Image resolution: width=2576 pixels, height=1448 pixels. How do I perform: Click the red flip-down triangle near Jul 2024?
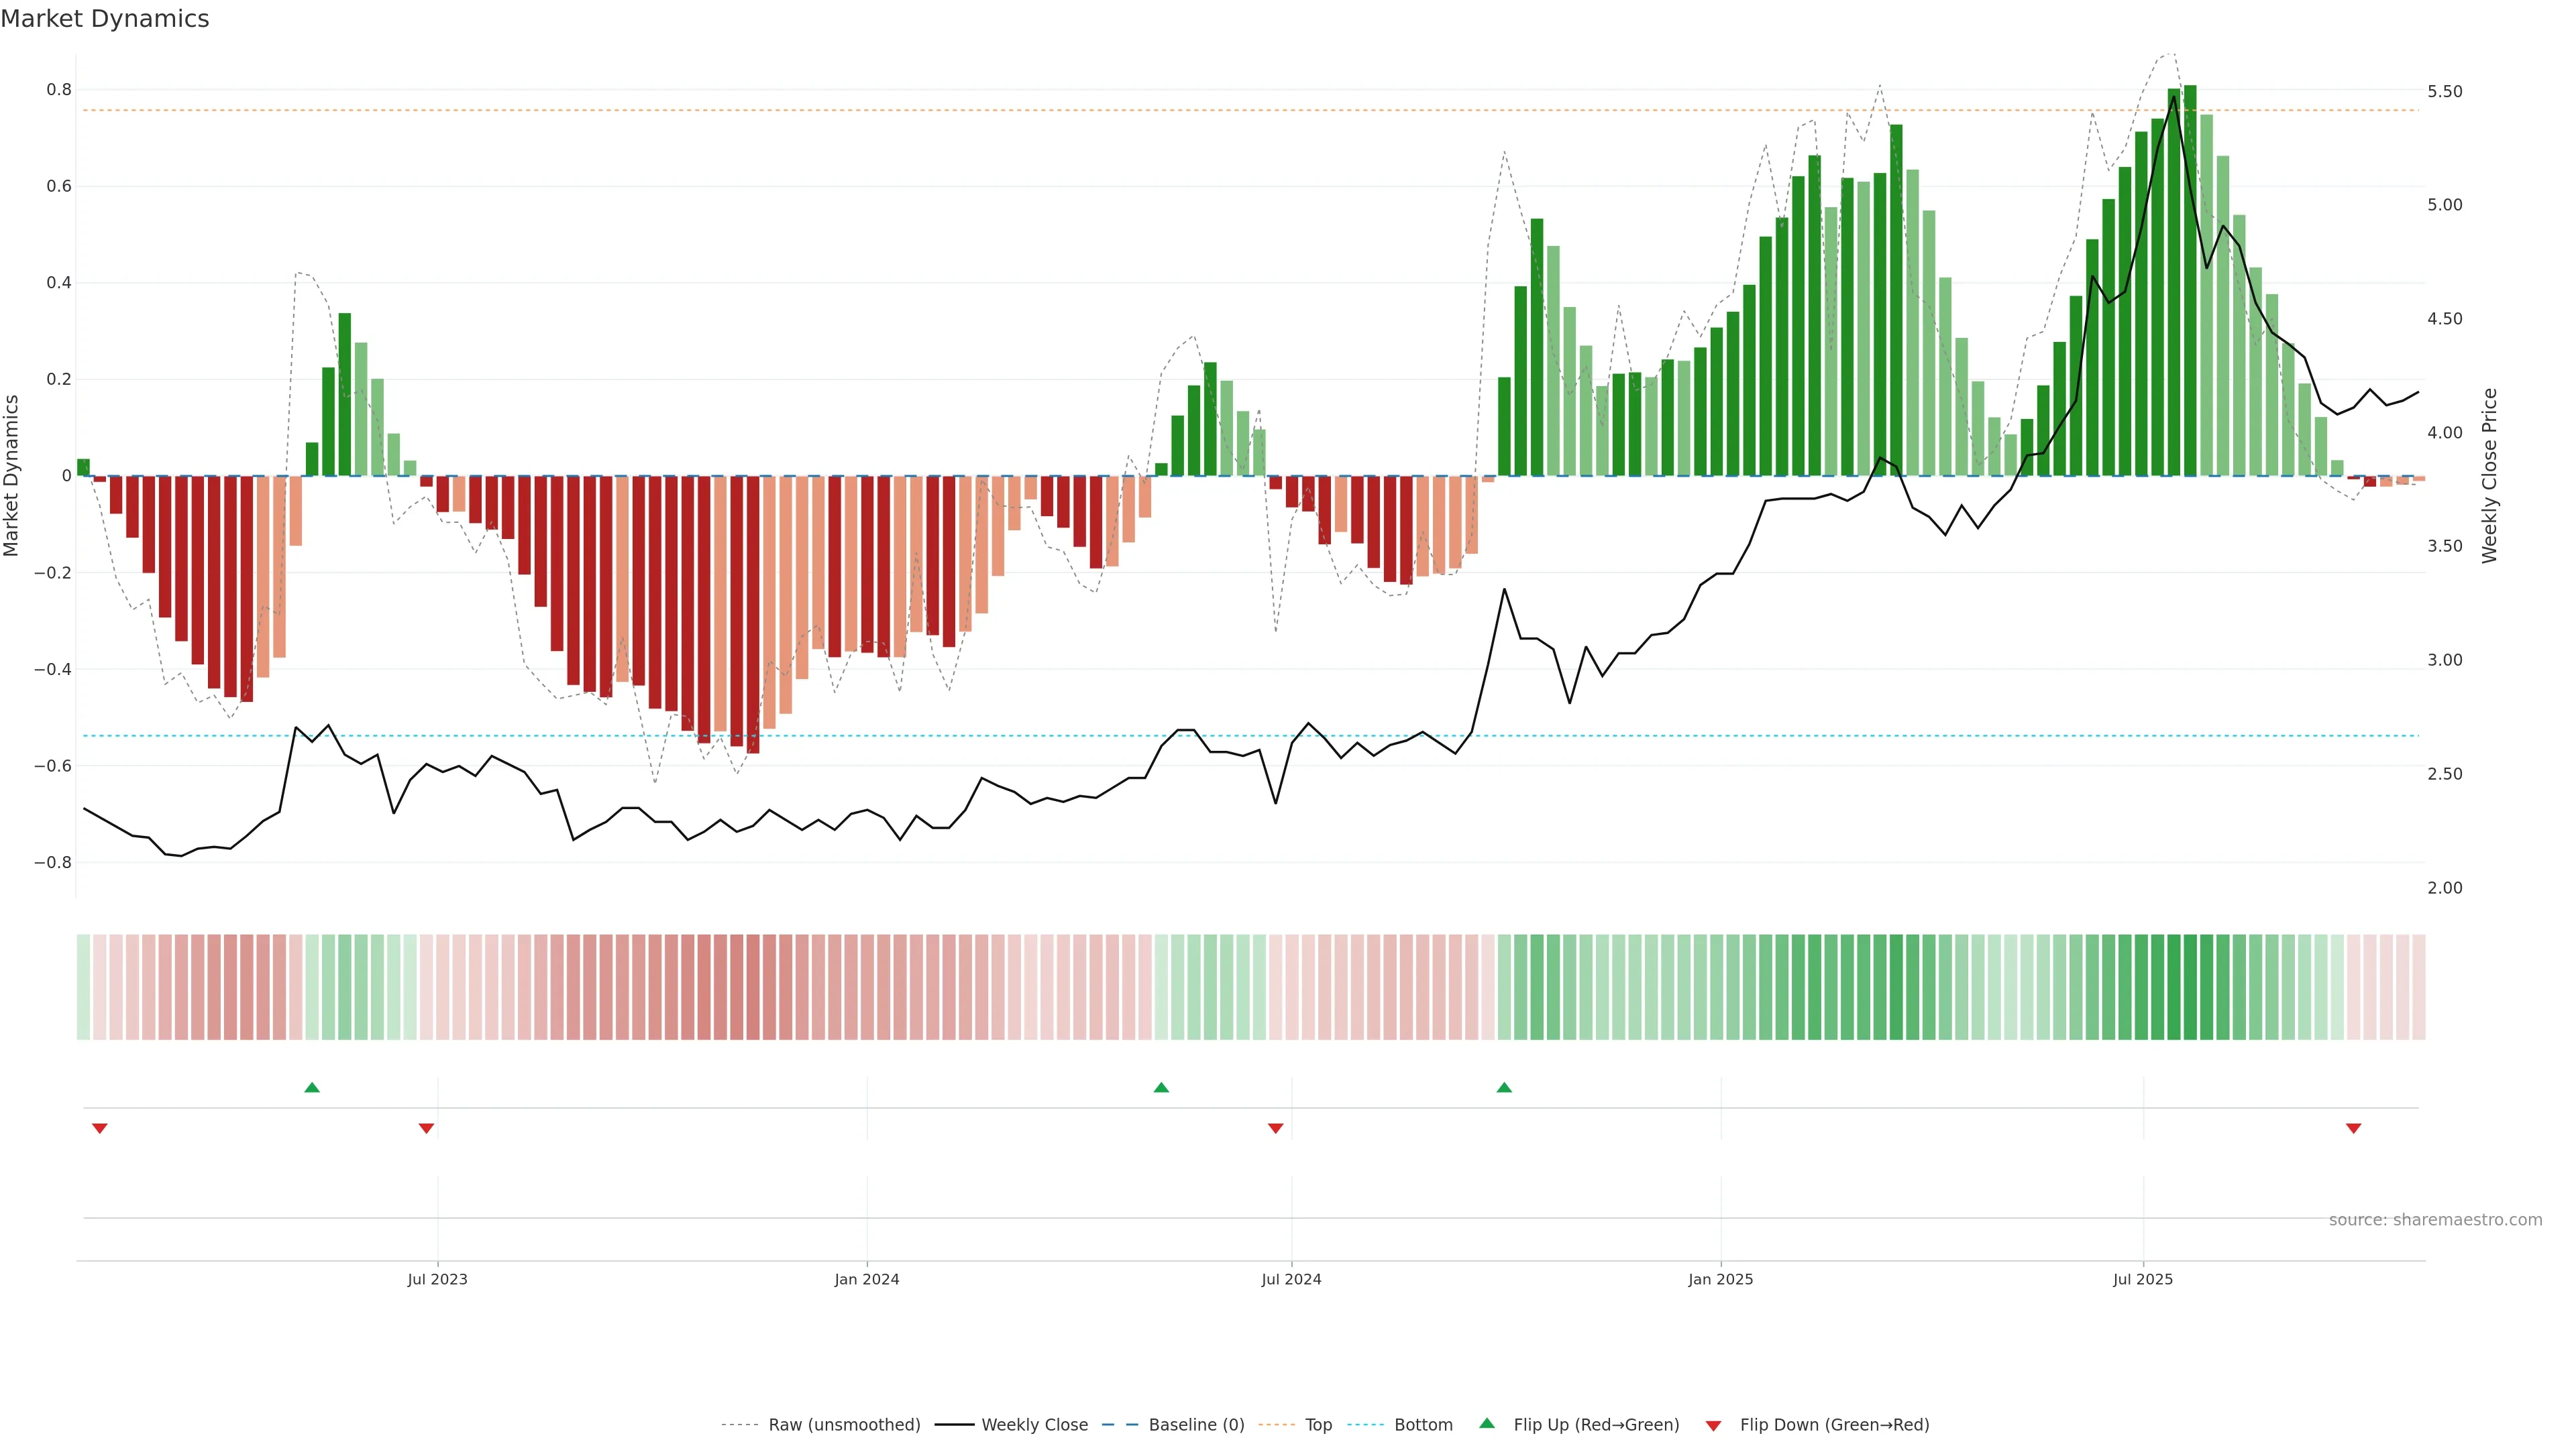pyautogui.click(x=1275, y=1128)
